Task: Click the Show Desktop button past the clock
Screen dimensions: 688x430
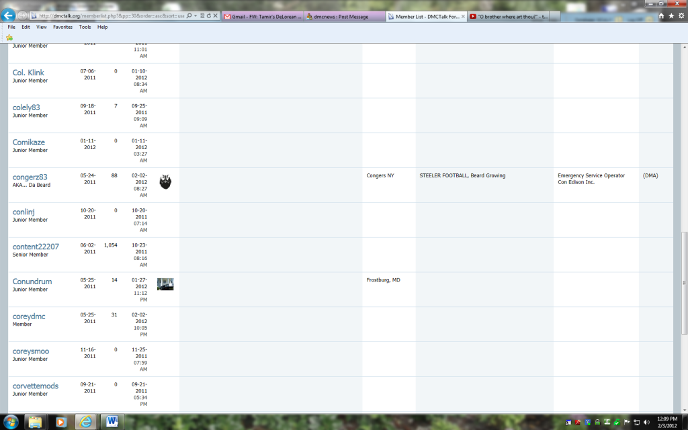Action: pos(685,422)
